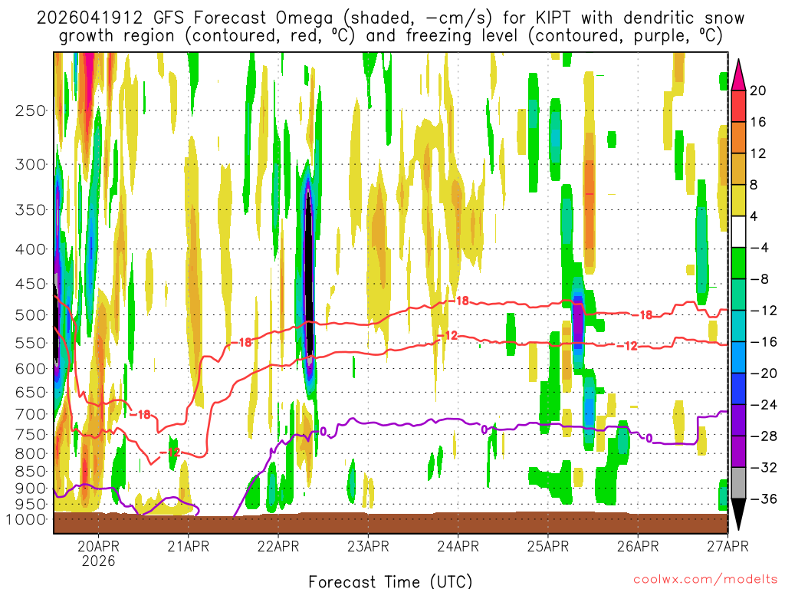Click the 2026 year label under 20APR
Viewport: 785px width, 589px height.
coord(99,561)
